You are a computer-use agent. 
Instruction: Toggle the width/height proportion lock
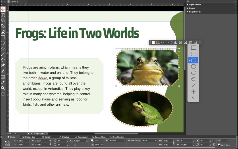(x=50, y=143)
